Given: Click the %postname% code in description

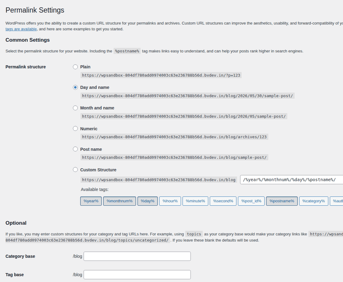Looking at the screenshot, I should point(127,51).
